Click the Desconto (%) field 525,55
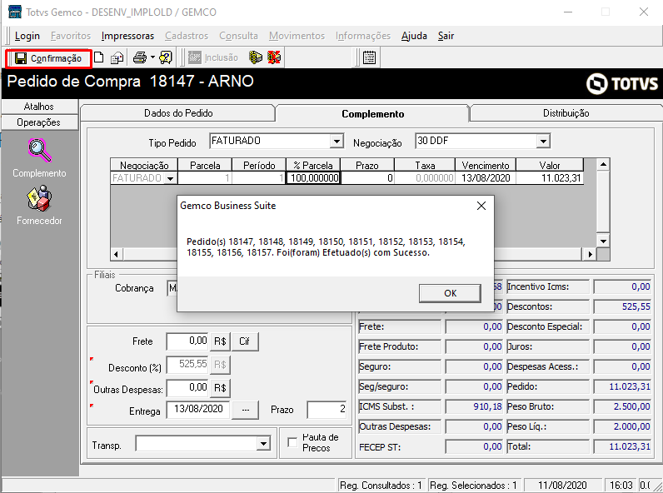The image size is (663, 493). (187, 365)
